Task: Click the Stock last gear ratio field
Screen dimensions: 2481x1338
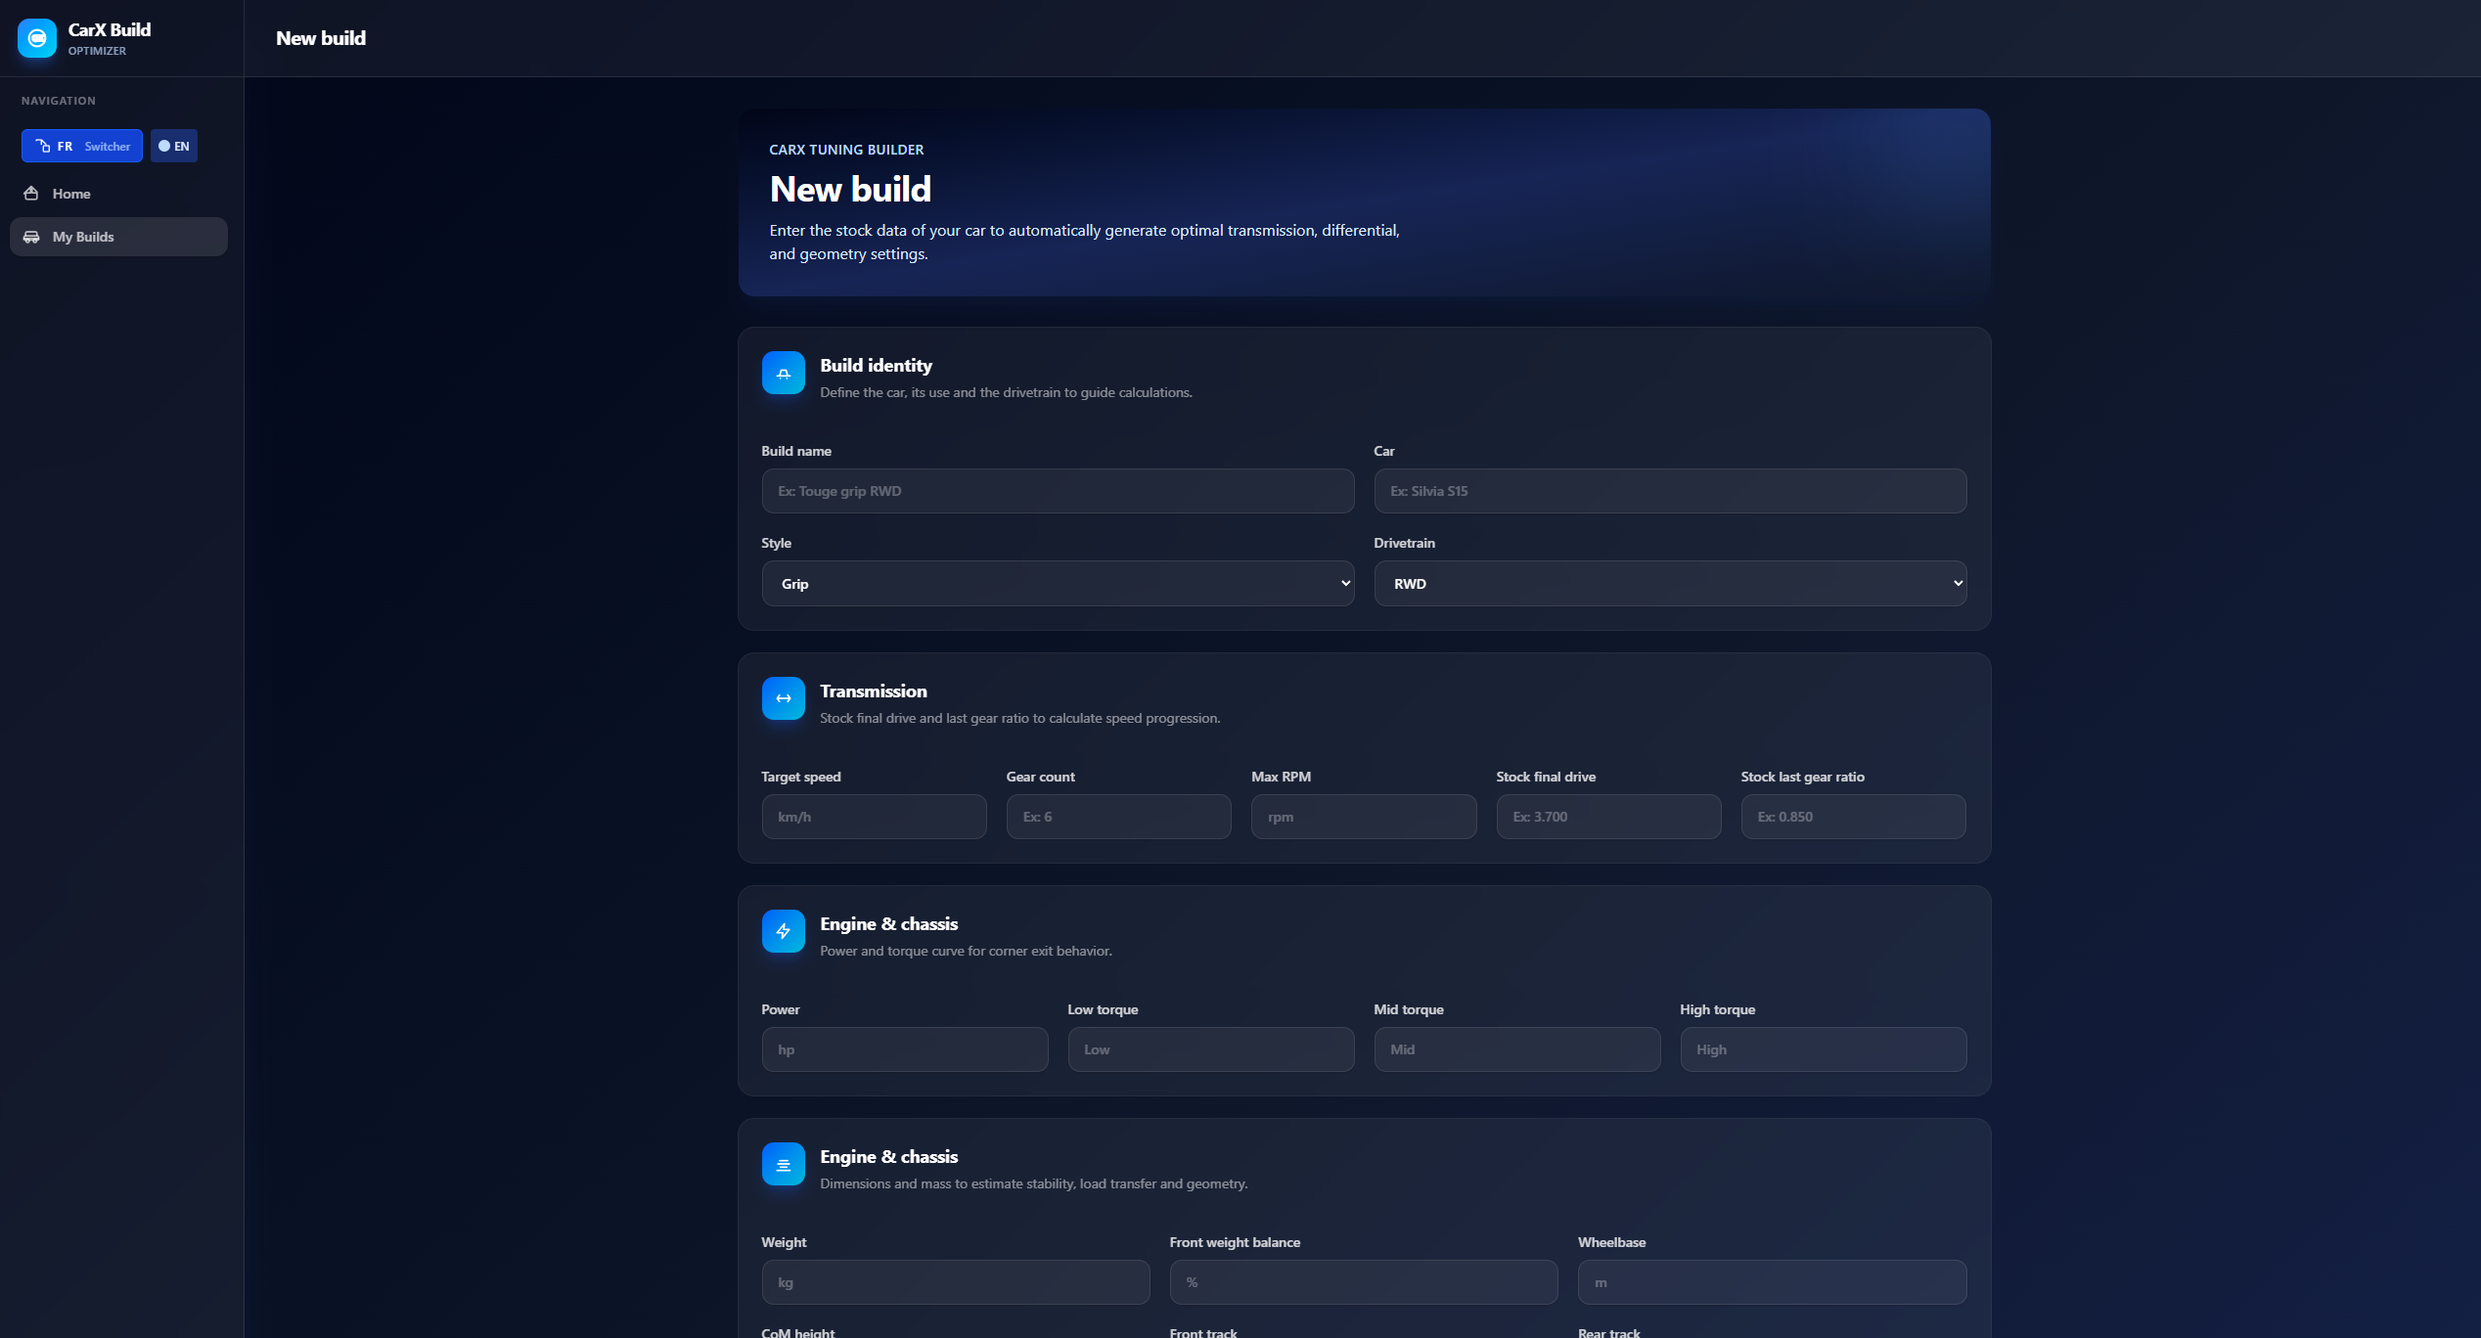Action: pyautogui.click(x=1853, y=817)
